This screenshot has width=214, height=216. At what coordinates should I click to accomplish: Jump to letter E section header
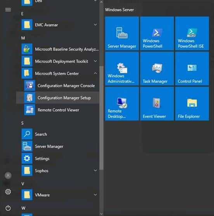coord(22,14)
